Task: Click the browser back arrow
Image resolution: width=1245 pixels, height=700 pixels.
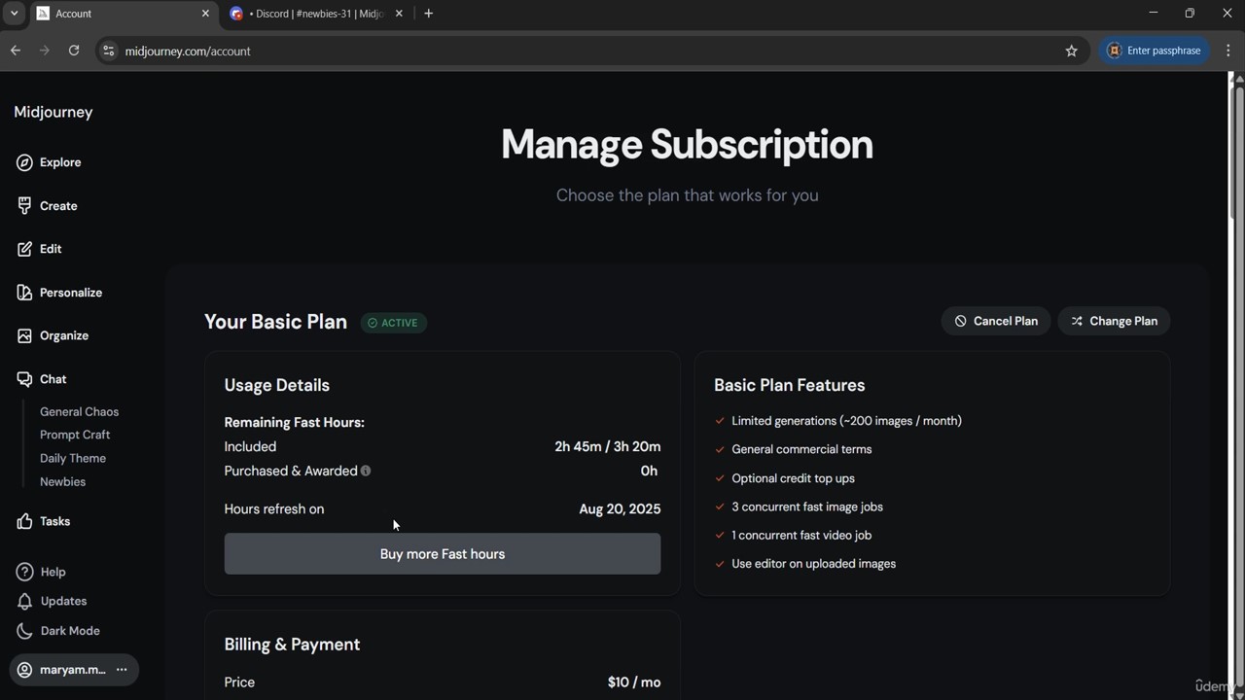Action: tap(16, 51)
